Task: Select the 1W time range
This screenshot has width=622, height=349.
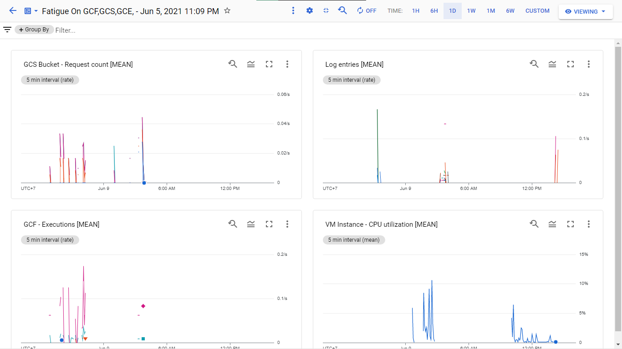Action: point(471,11)
